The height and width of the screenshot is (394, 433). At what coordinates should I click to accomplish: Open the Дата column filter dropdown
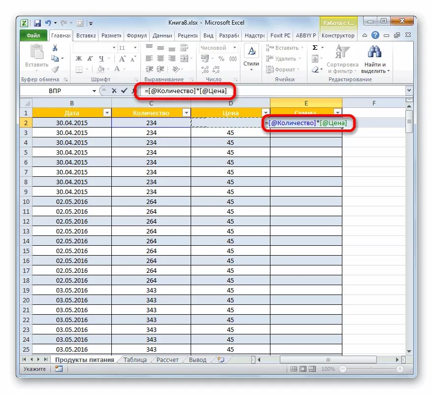(x=107, y=113)
